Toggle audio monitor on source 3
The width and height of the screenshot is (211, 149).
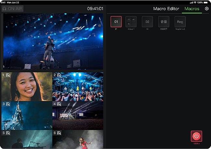(x=8, y=104)
